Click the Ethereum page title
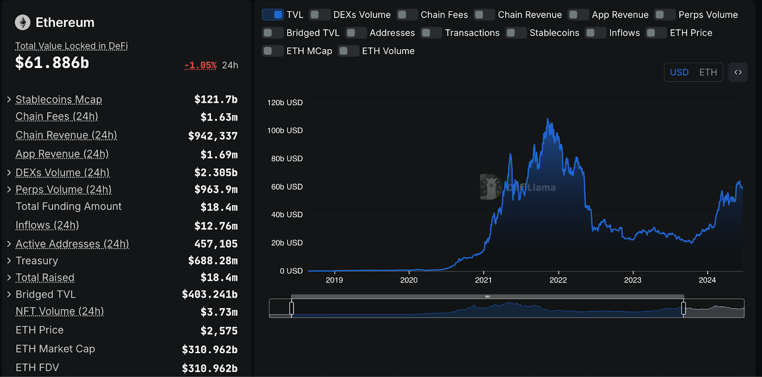Image resolution: width=762 pixels, height=377 pixels. point(65,22)
